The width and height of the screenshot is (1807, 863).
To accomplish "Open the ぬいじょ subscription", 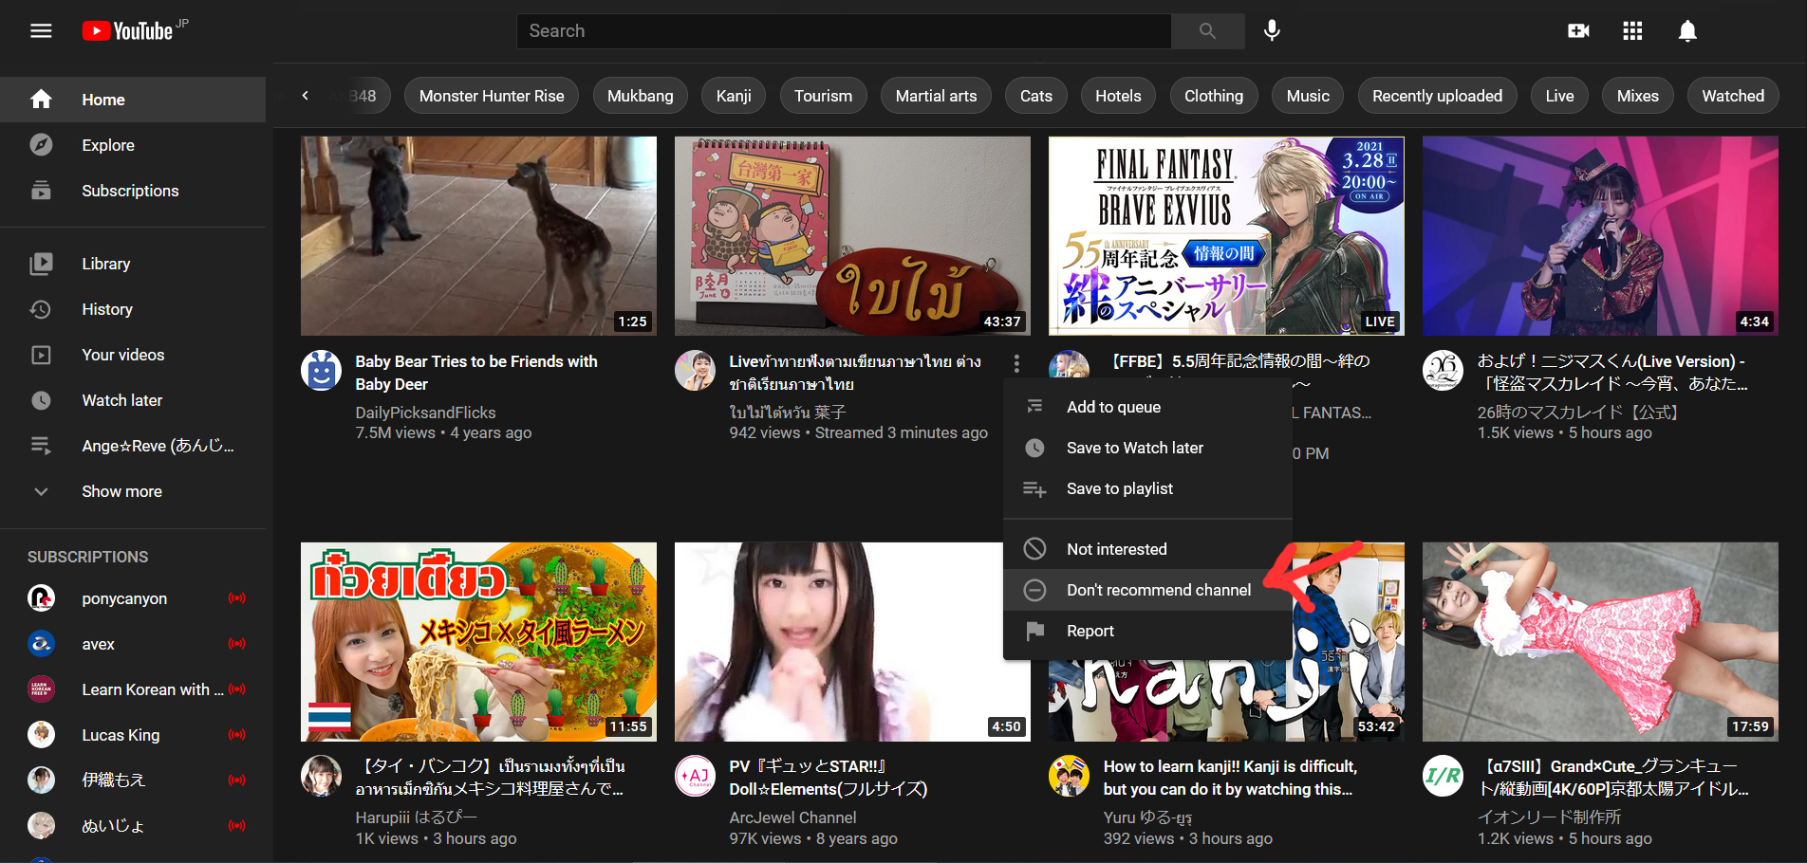I will [x=133, y=826].
